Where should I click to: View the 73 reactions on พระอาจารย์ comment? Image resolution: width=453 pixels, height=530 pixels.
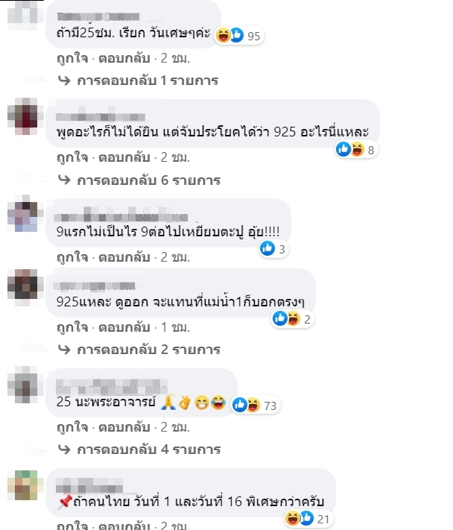coord(256,405)
